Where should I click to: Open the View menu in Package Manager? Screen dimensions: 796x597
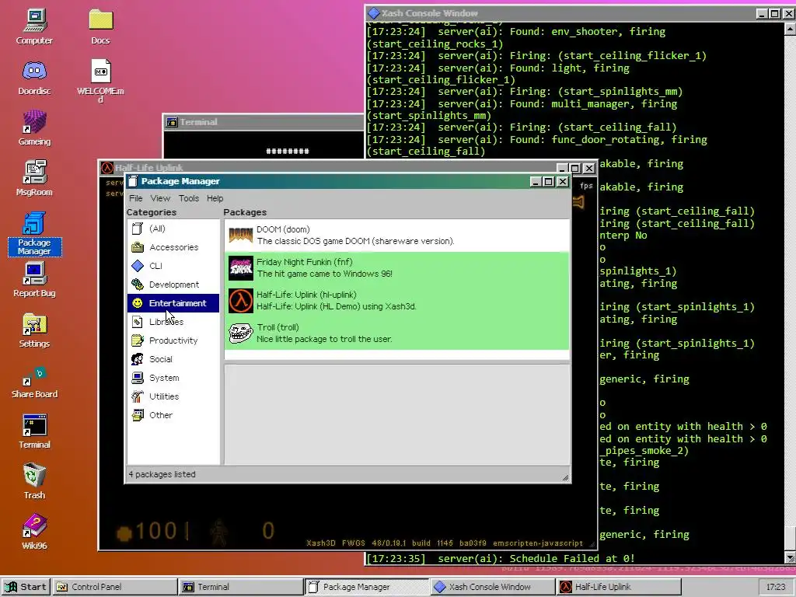point(160,198)
